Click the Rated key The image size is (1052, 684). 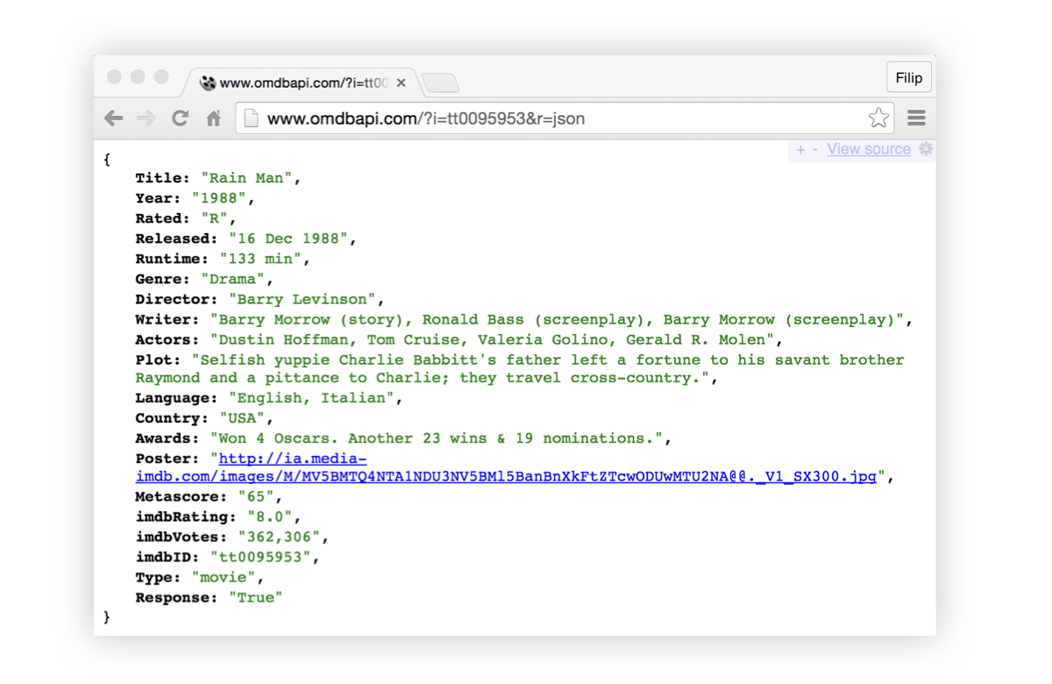(x=163, y=218)
